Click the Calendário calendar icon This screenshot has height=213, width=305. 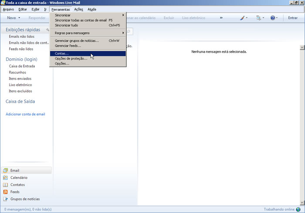[x=5, y=178]
